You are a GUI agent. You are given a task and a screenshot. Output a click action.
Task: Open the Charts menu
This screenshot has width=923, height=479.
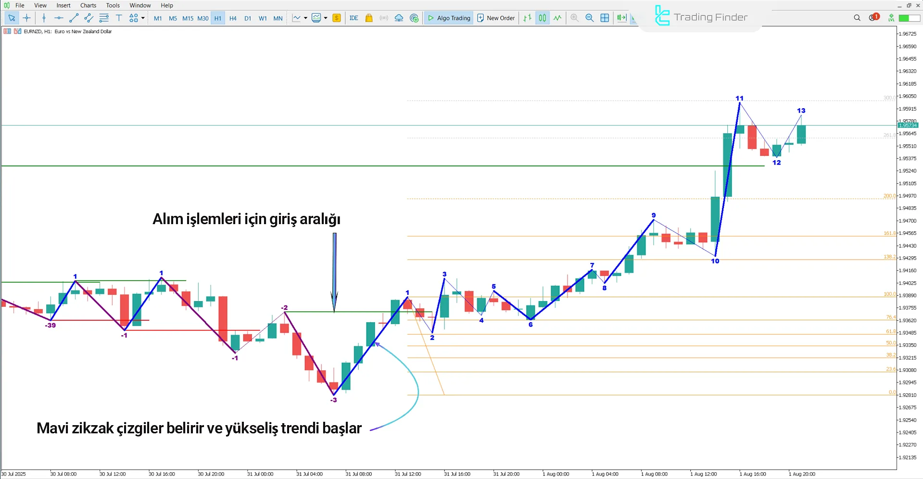[x=88, y=5]
